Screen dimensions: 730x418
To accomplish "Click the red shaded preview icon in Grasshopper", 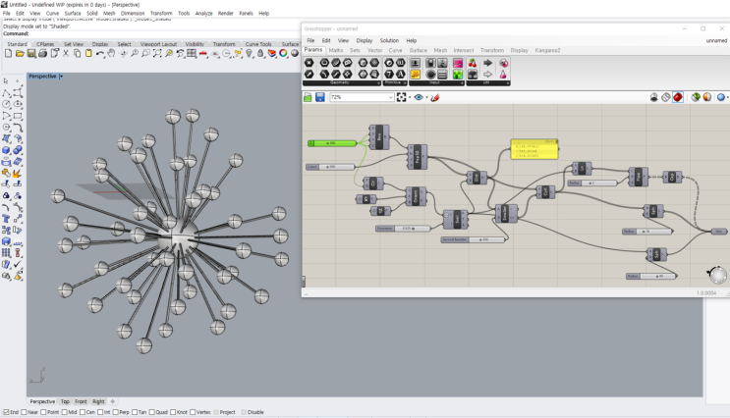I will (678, 97).
